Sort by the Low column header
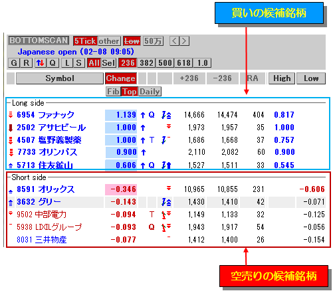Viewport: 333px width, 293px height. tap(311, 78)
